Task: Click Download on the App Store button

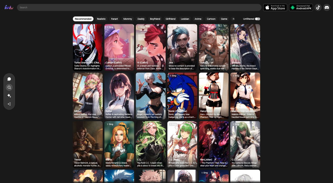Action: coord(275,7)
